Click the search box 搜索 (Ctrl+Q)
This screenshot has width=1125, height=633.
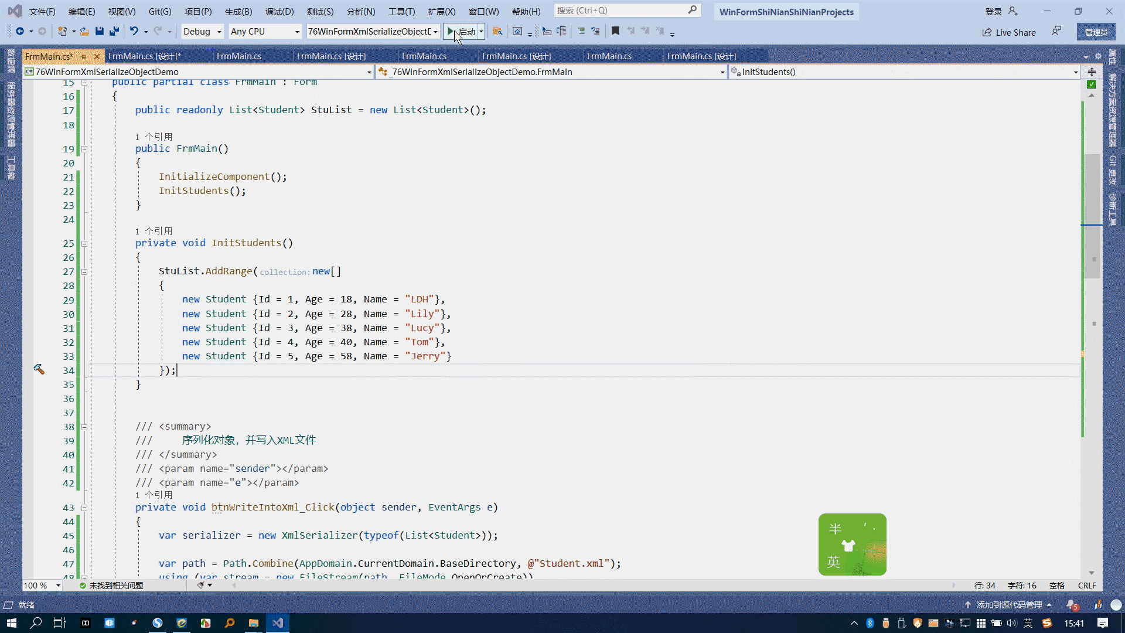click(627, 11)
